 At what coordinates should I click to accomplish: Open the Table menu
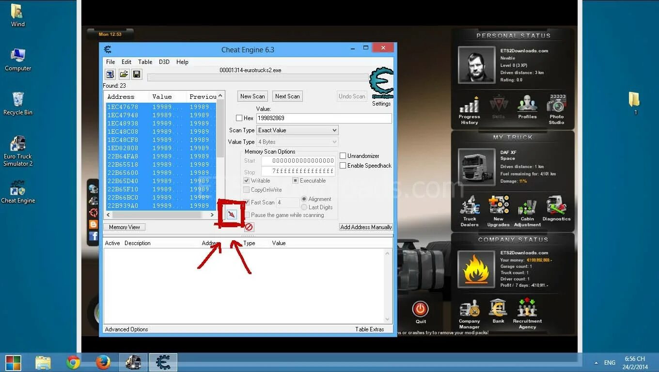(x=145, y=62)
